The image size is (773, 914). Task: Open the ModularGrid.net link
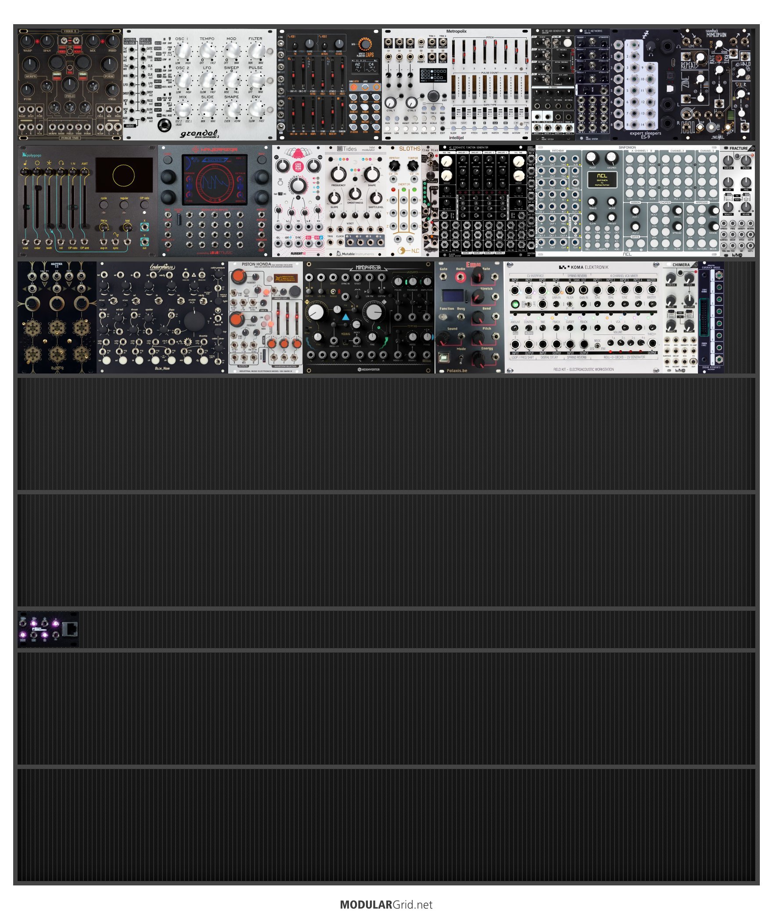(386, 904)
